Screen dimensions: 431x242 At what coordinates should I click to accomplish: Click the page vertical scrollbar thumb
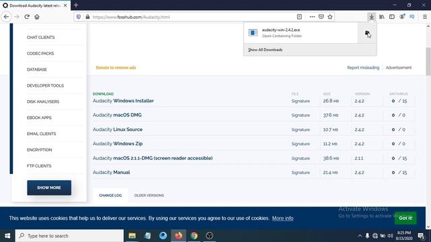pos(428,61)
